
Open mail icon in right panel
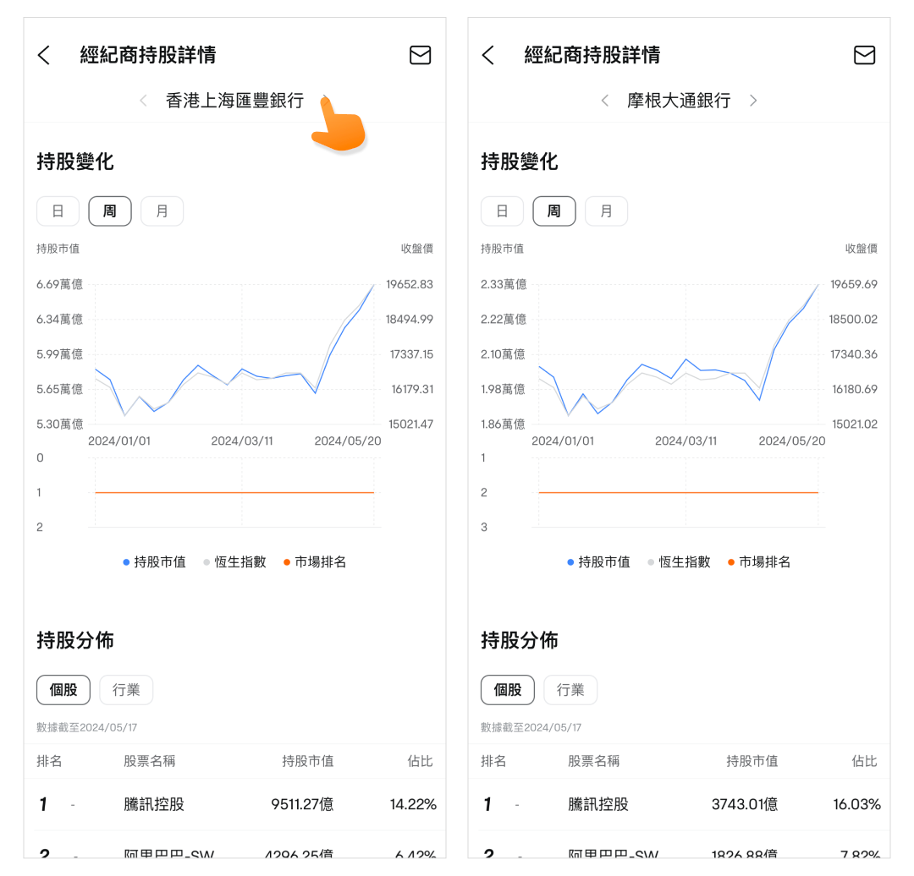click(863, 56)
